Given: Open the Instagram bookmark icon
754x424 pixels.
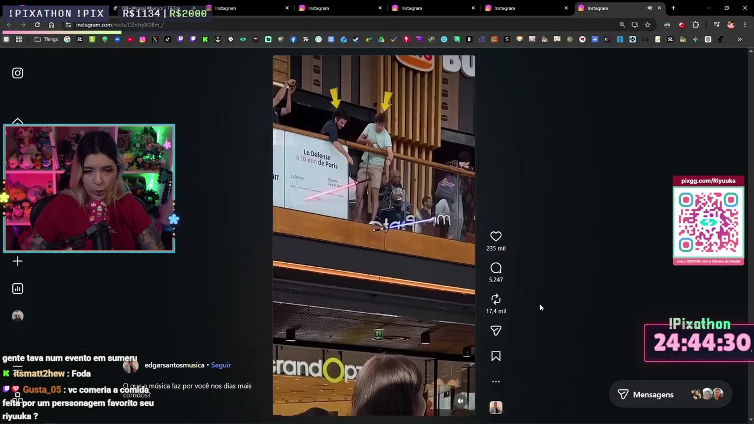Looking at the screenshot, I should point(143,39).
